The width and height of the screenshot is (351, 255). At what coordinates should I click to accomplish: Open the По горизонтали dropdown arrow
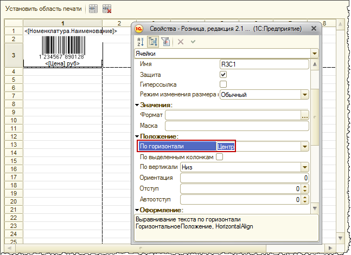305,147
